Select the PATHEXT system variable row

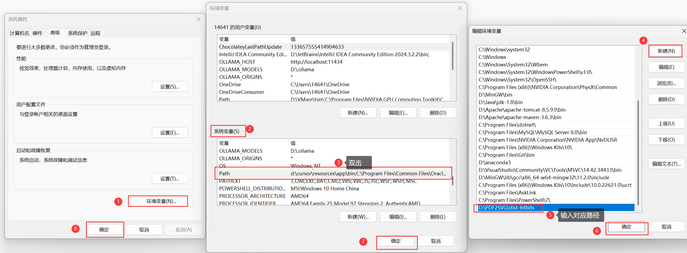coord(333,181)
